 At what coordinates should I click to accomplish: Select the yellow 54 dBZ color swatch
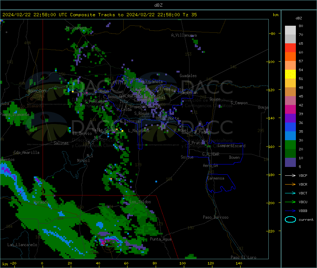(290, 74)
